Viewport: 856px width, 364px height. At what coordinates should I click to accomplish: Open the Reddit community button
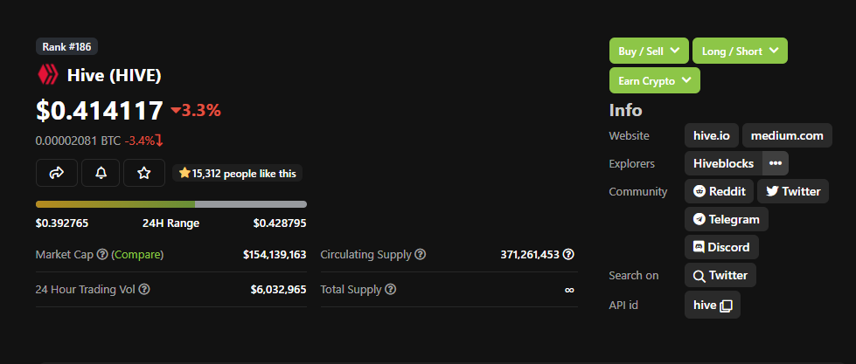tap(719, 191)
